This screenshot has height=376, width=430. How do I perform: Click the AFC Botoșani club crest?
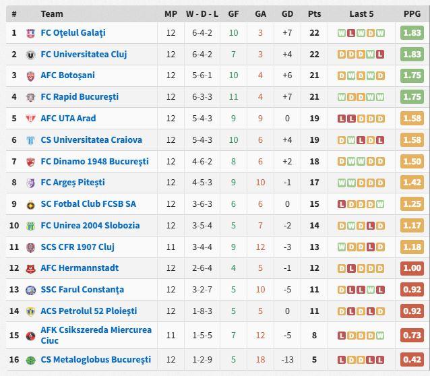[30, 76]
